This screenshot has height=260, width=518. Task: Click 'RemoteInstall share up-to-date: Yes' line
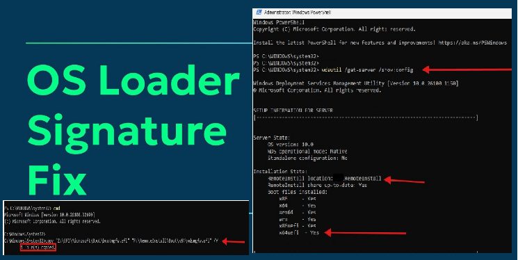pyautogui.click(x=317, y=185)
